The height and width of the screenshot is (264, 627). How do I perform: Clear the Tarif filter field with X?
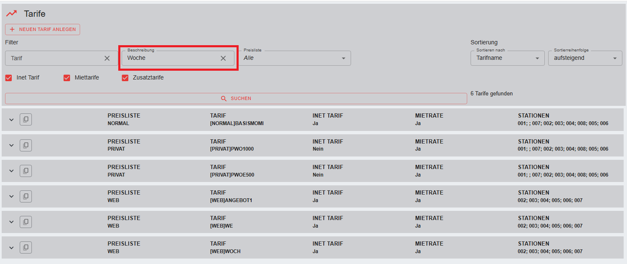107,58
